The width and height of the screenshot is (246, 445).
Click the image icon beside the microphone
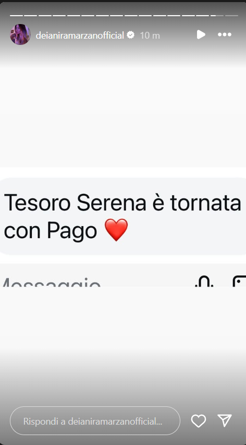tap(240, 281)
